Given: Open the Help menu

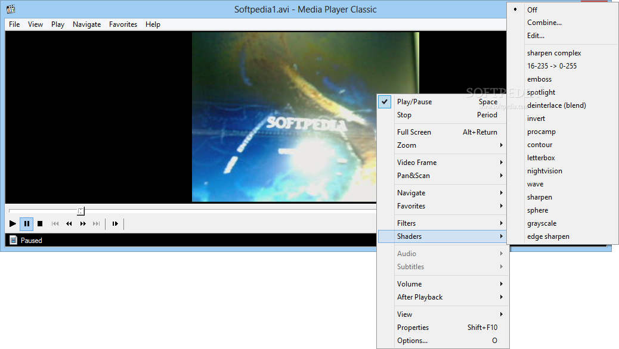Looking at the screenshot, I should (153, 24).
